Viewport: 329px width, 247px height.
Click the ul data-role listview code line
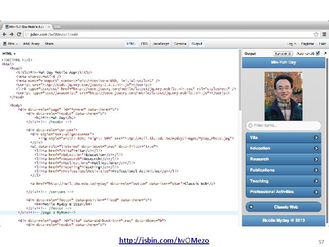pyautogui.click(x=94, y=146)
